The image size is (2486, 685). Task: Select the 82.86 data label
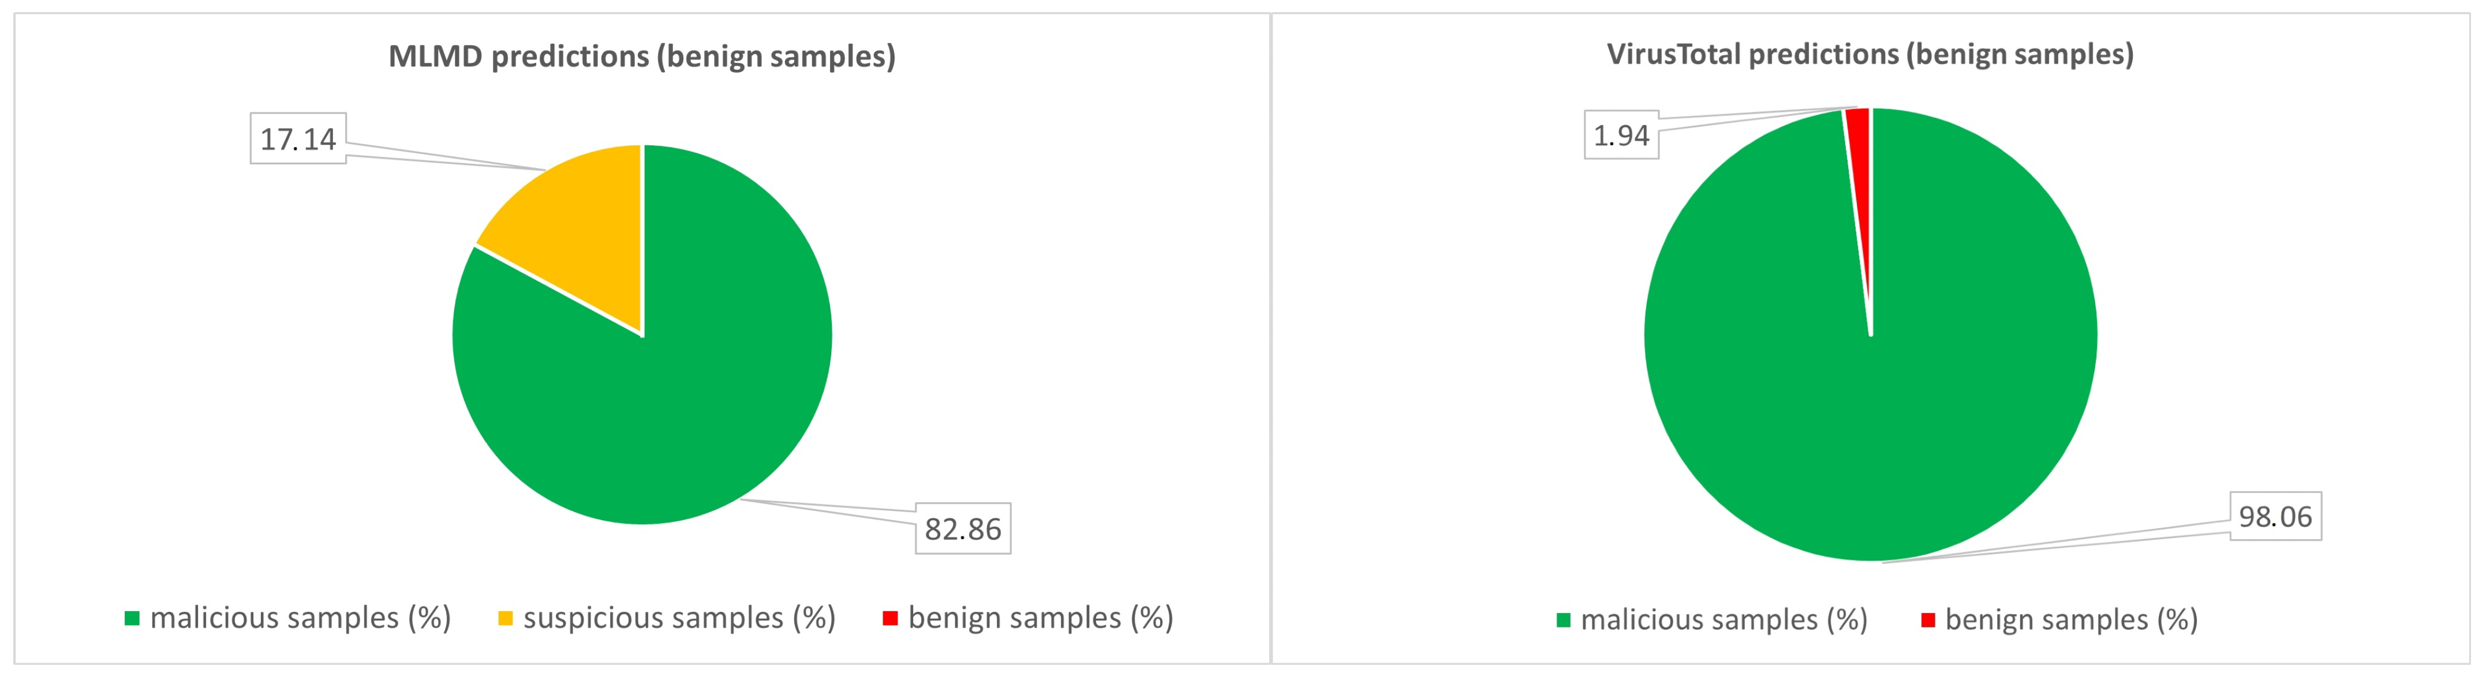962,529
